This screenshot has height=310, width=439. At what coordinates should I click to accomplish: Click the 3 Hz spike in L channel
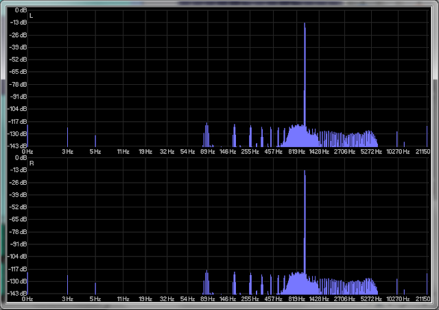[x=67, y=137]
